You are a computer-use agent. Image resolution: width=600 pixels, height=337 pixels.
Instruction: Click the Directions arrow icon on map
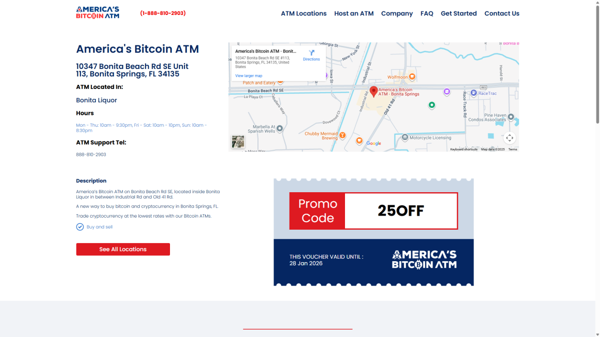point(311,53)
